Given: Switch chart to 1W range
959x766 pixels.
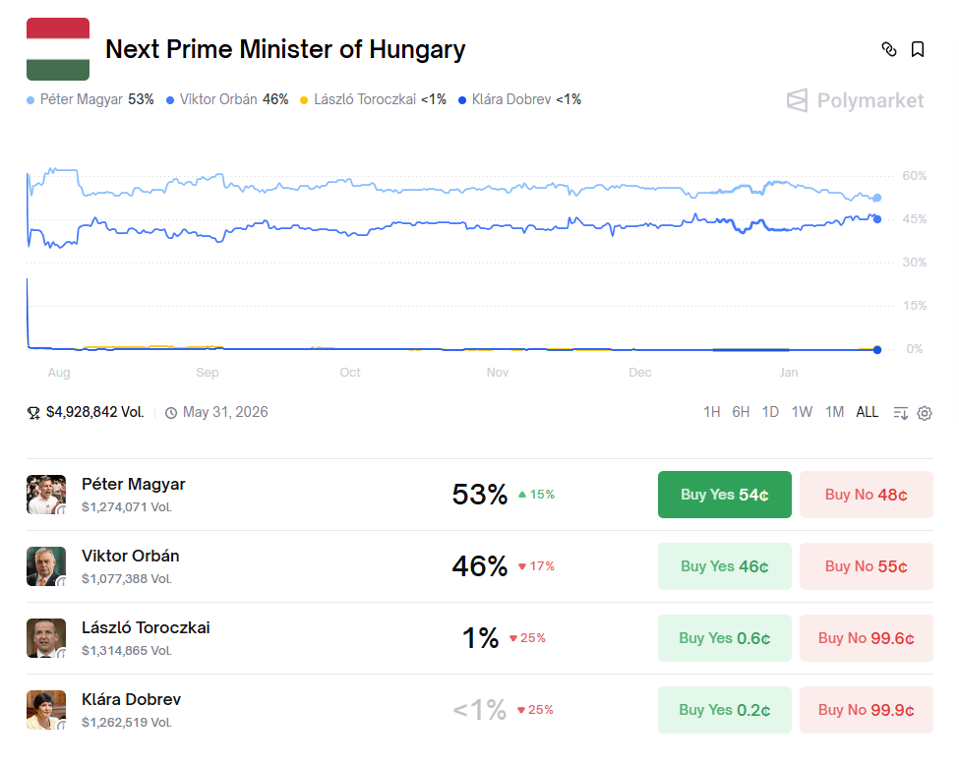Looking at the screenshot, I should (802, 412).
